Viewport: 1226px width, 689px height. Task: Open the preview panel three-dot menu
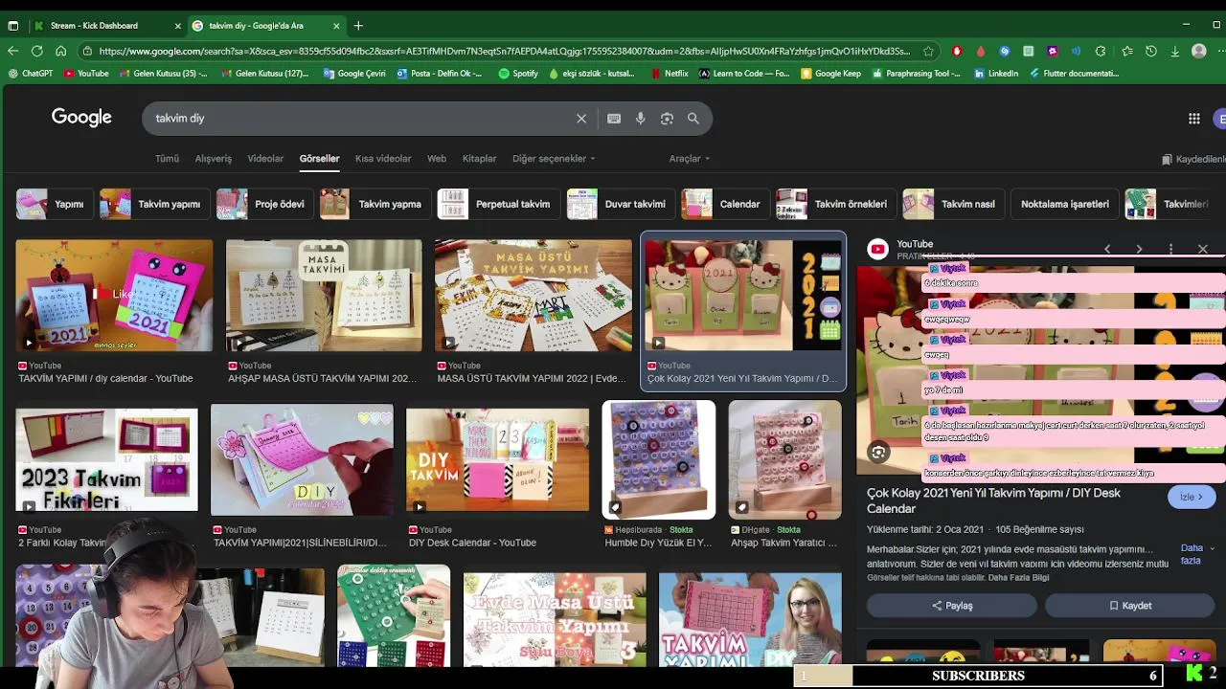(1170, 249)
